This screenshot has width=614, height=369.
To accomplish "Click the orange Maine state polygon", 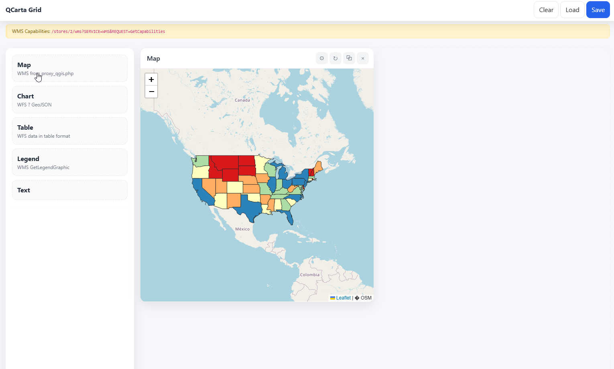I will [318, 167].
